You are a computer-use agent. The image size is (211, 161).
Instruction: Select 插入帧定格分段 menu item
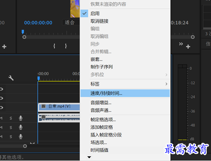tap(125, 135)
